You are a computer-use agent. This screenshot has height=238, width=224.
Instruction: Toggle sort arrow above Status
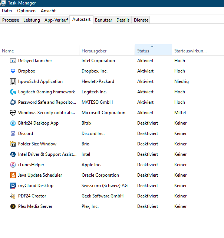[x=152, y=46]
